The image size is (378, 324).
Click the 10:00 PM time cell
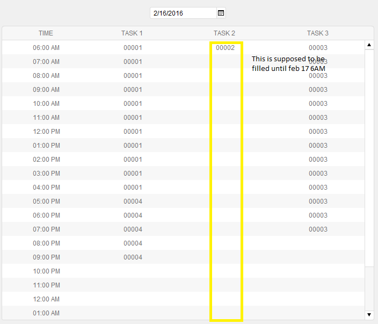46,271
